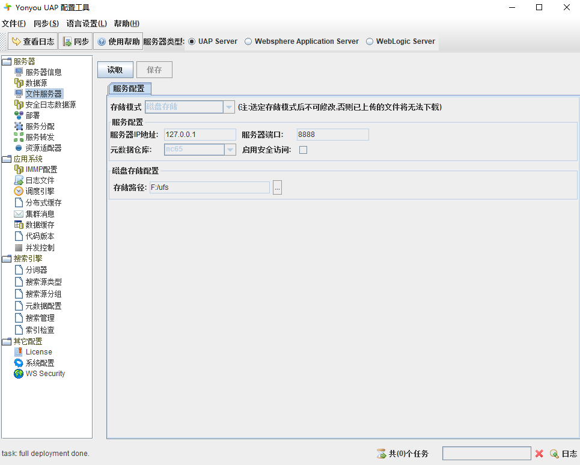Screen dimensions: 580x465
Task: Open the 数据缓存 icon entry
Action: pyautogui.click(x=19, y=225)
